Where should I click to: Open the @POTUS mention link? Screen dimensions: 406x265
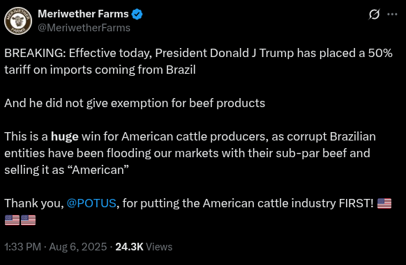[91, 203]
